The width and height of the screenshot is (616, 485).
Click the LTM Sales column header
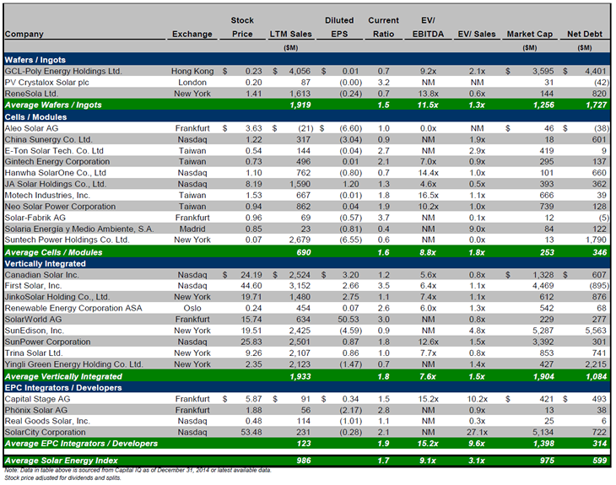(x=291, y=35)
